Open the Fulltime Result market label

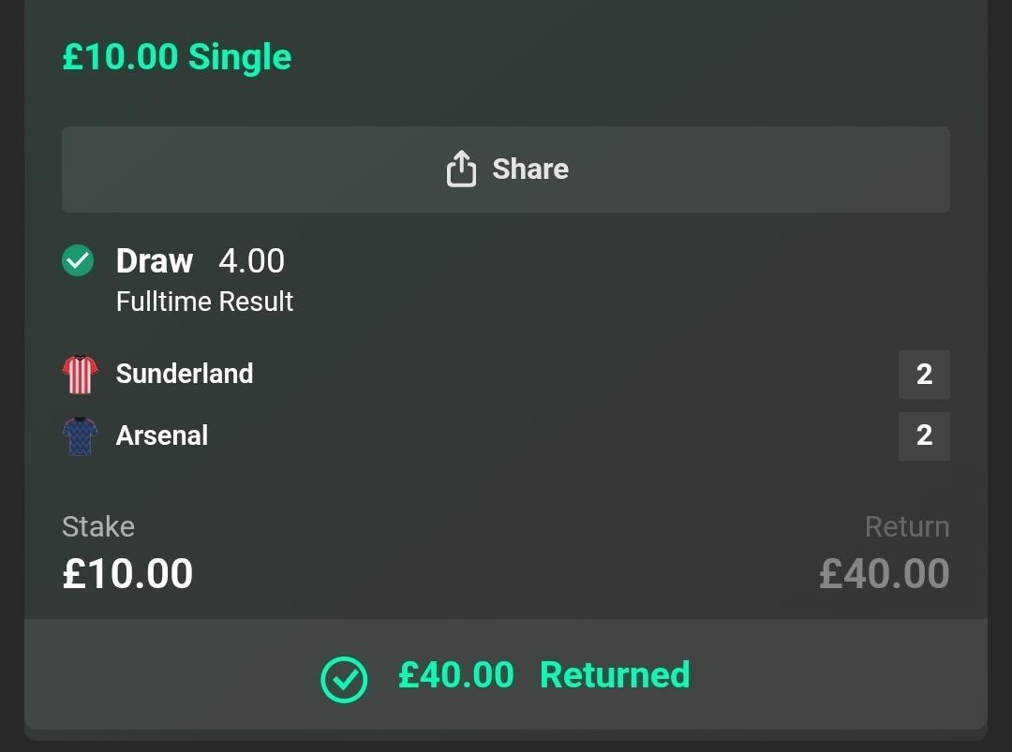tap(204, 302)
